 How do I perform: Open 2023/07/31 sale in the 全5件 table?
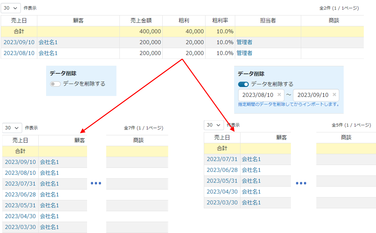click(x=222, y=159)
